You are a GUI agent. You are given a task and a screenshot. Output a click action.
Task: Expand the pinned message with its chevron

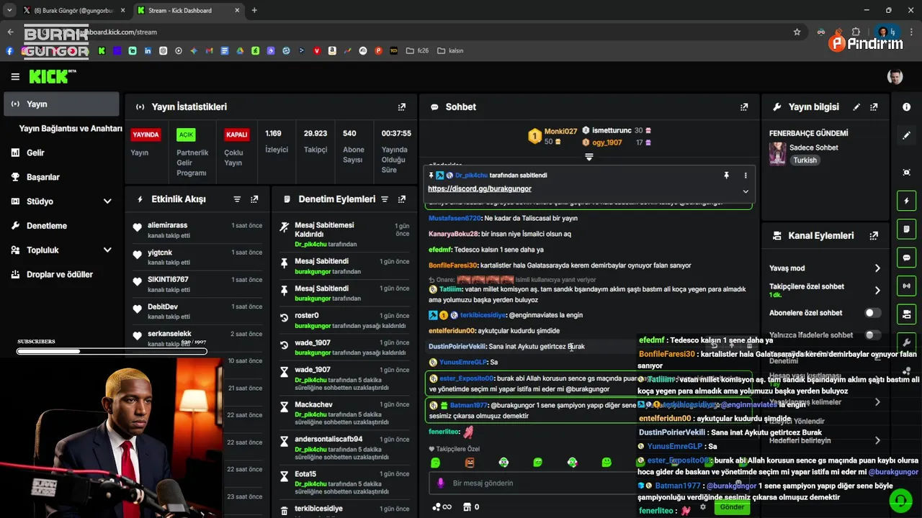(x=746, y=191)
